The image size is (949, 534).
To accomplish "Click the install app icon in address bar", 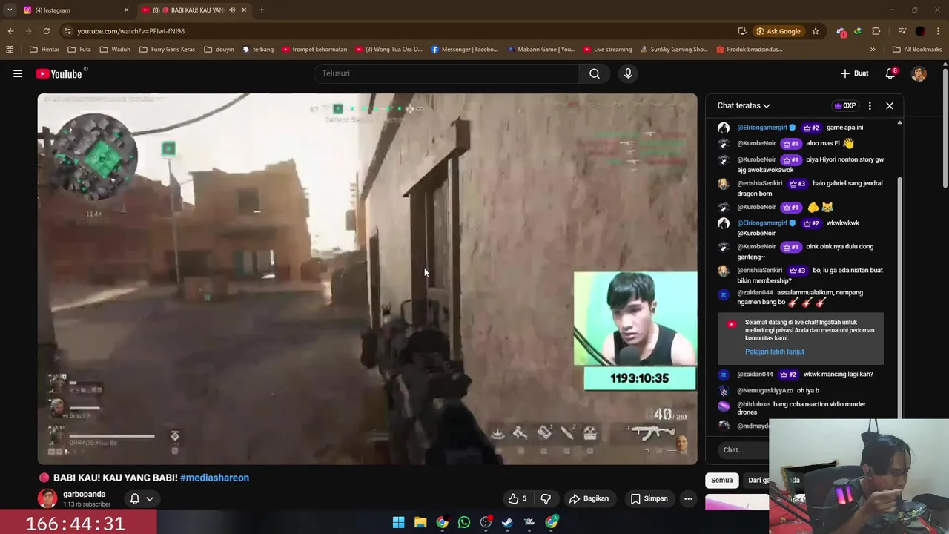I will coord(742,31).
